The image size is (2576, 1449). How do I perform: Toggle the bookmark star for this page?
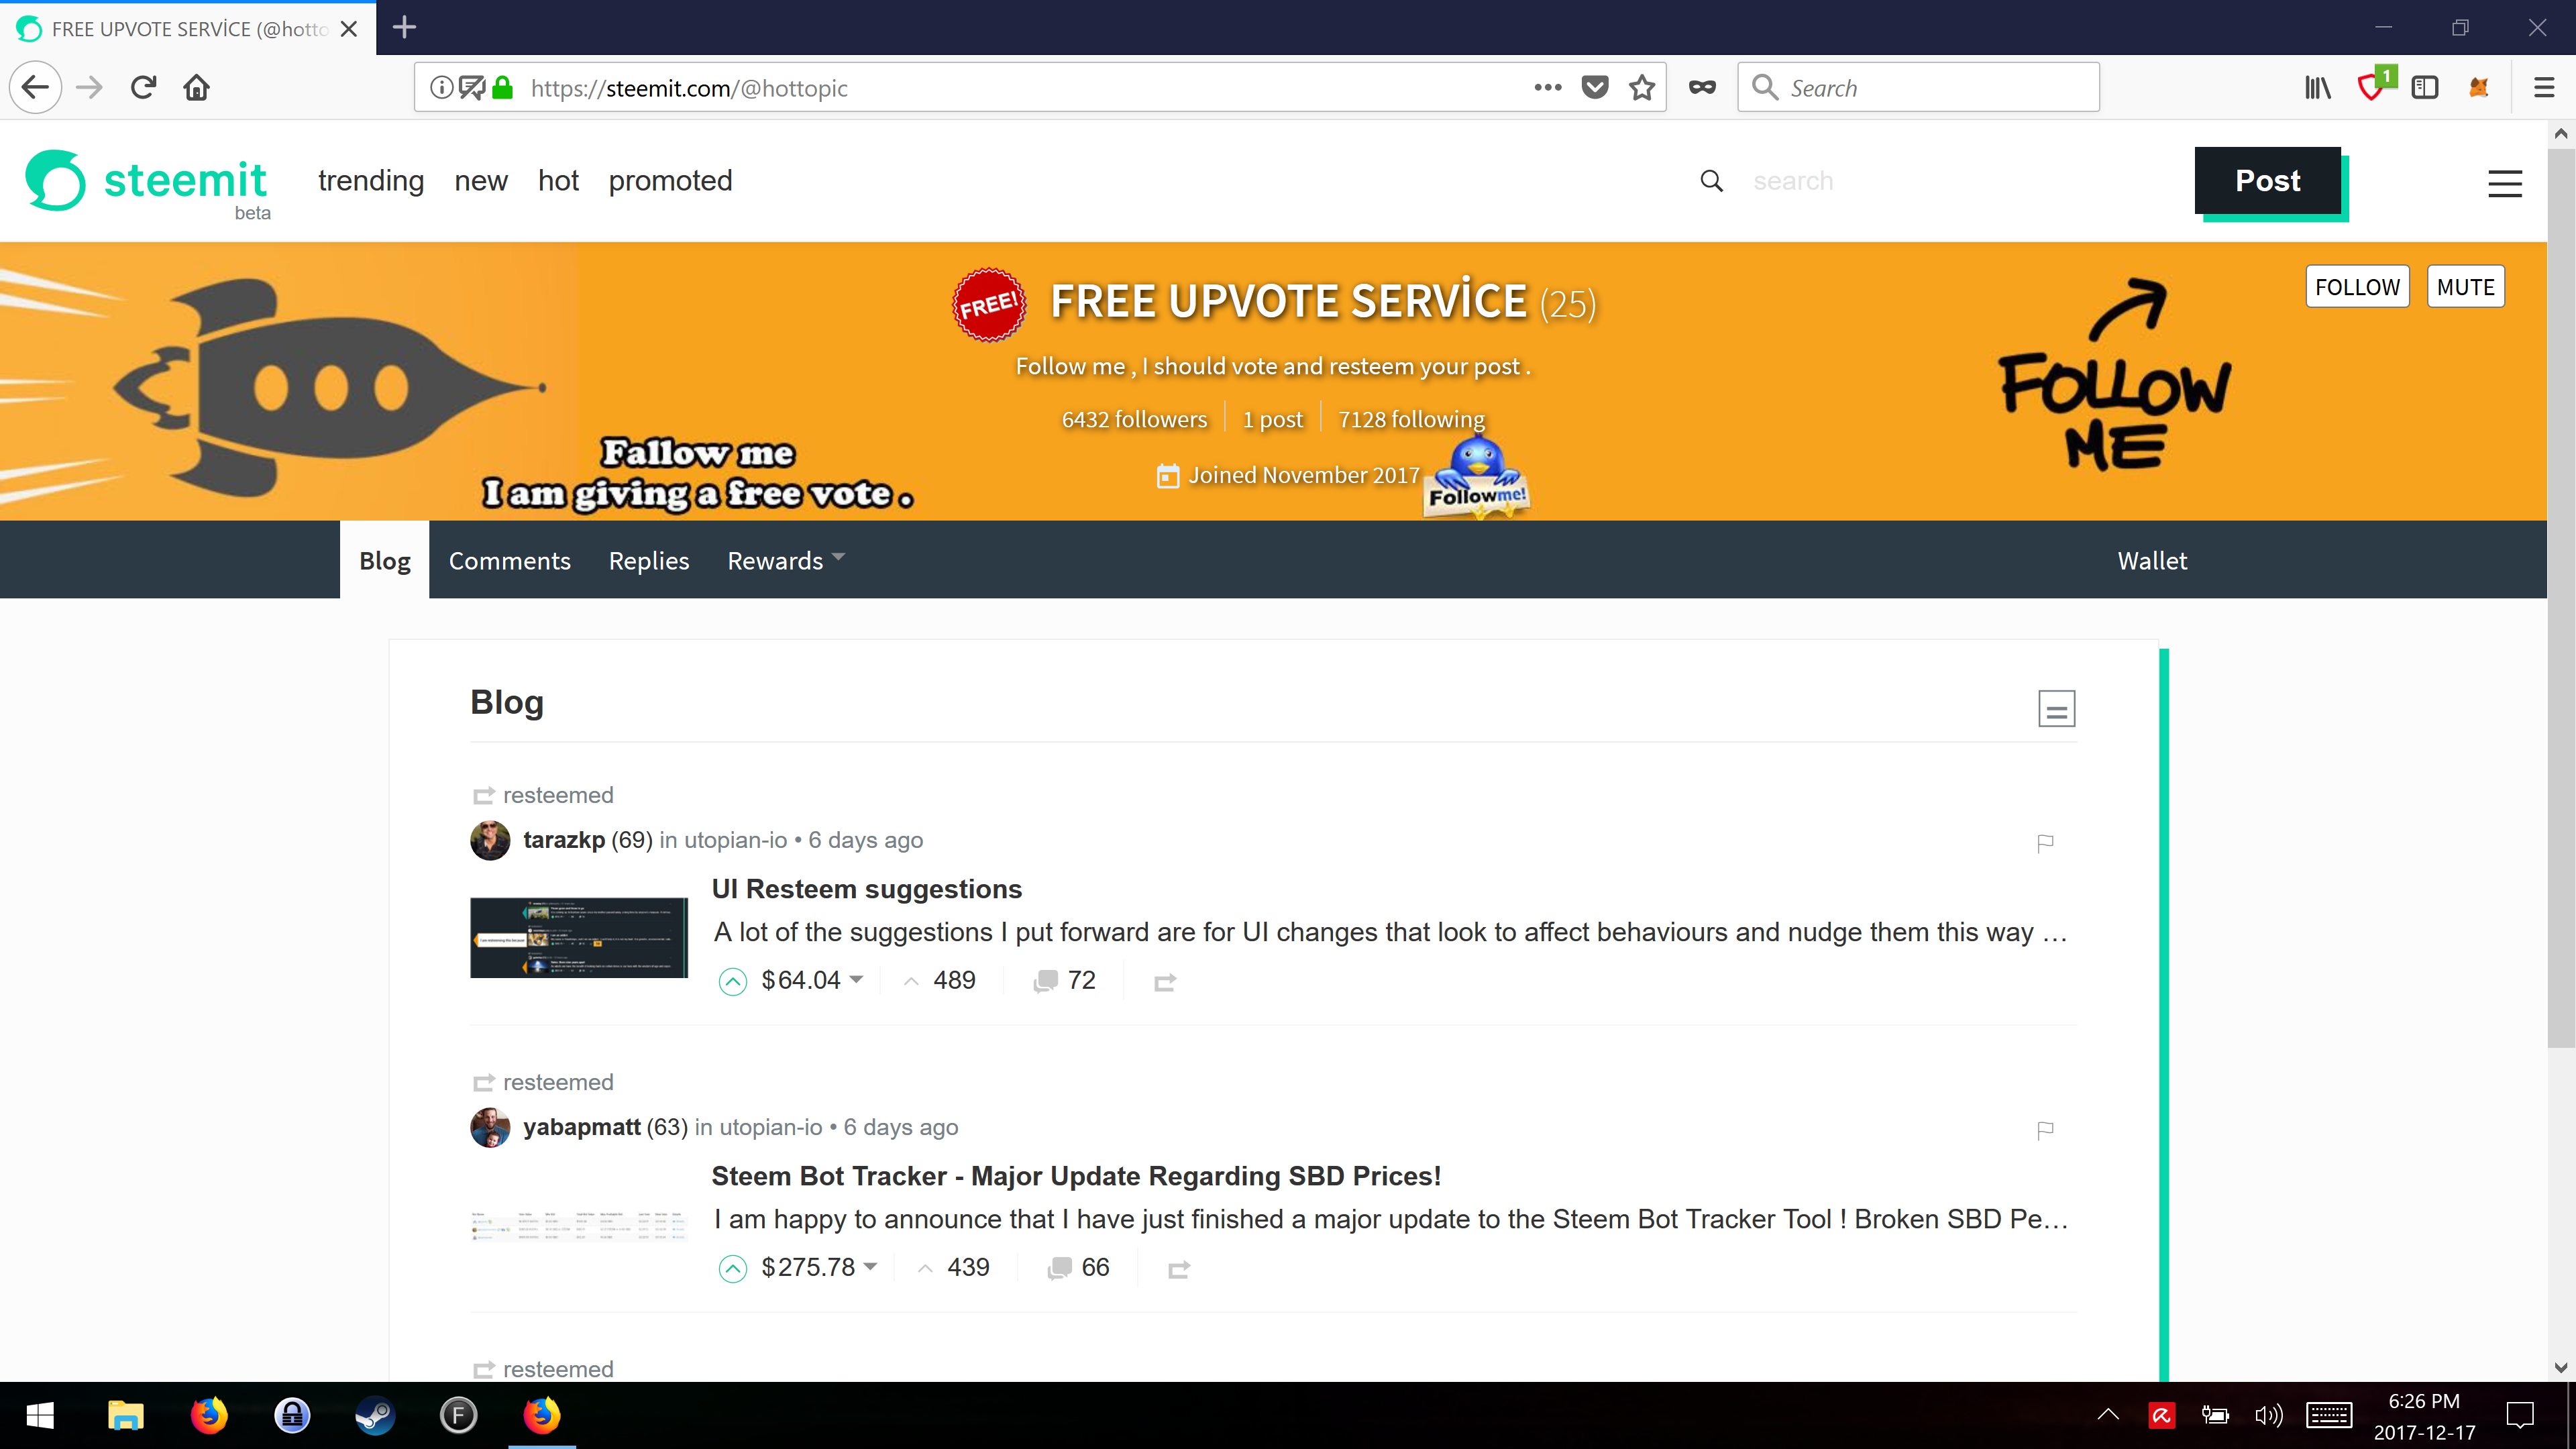pos(1642,88)
